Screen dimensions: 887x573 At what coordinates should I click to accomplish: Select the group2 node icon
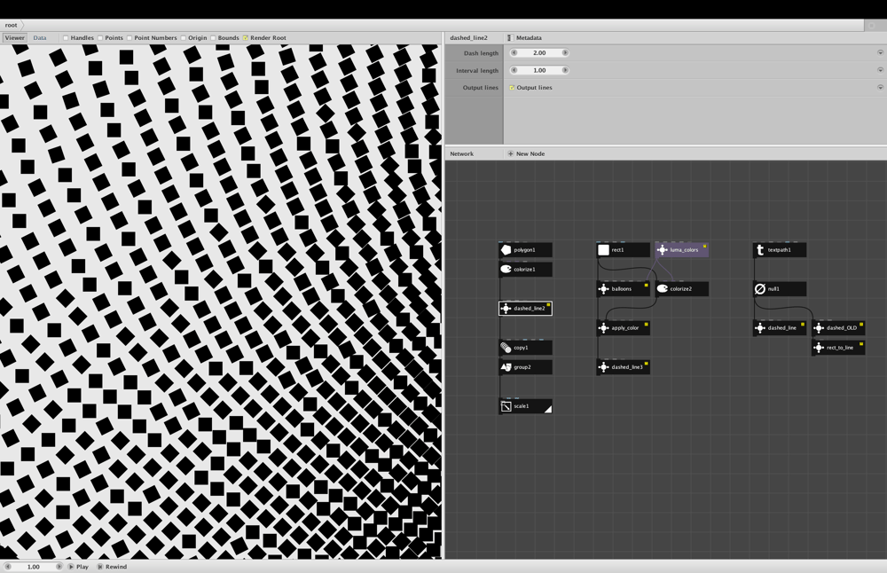click(x=506, y=367)
